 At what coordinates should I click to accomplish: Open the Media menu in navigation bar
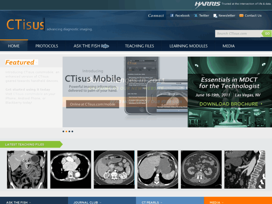pyautogui.click(x=229, y=46)
